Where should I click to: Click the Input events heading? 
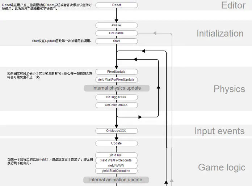[x=219, y=131]
